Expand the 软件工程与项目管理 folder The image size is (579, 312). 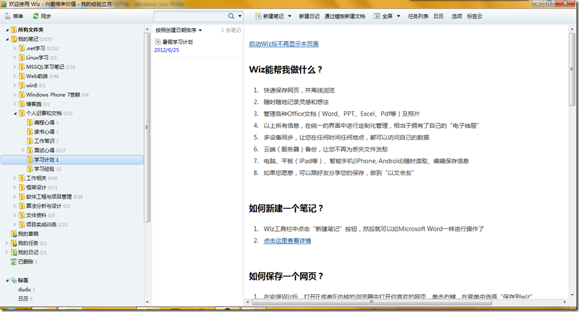(x=15, y=196)
